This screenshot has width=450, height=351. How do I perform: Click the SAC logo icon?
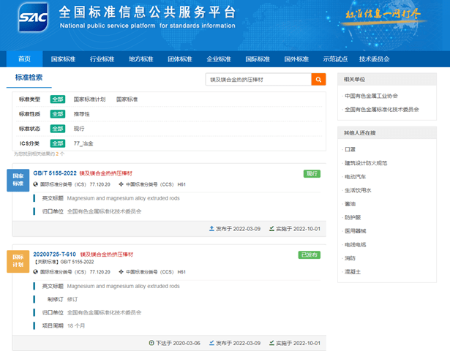pyautogui.click(x=33, y=18)
